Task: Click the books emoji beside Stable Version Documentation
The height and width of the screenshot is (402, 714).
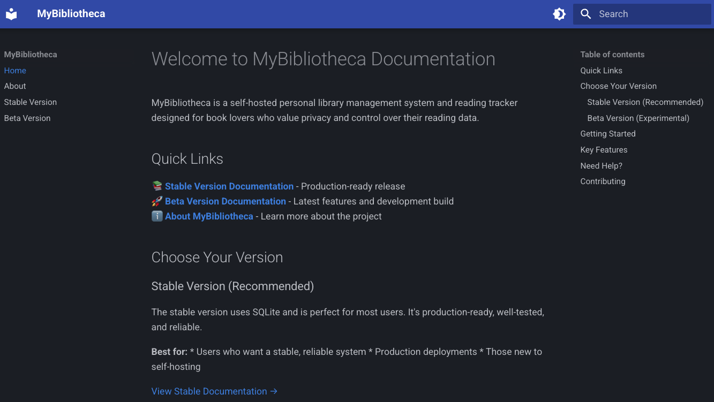Action: pyautogui.click(x=156, y=186)
